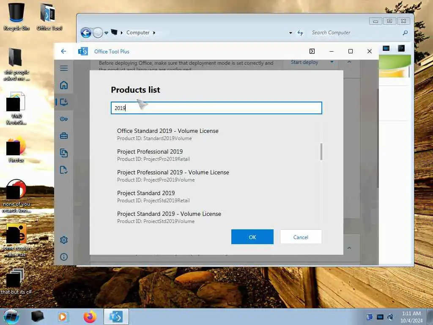Toggle the hamburger menu in the sidebar
This screenshot has height=325, width=433.
tap(64, 68)
